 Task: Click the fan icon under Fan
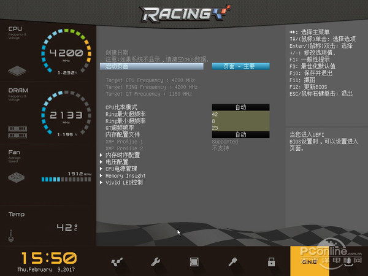pos(17,177)
